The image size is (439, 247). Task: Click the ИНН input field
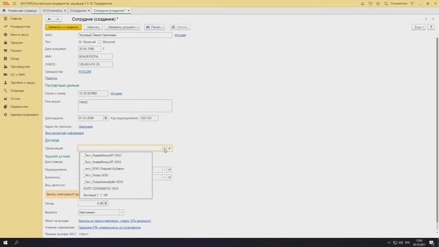click(95, 56)
